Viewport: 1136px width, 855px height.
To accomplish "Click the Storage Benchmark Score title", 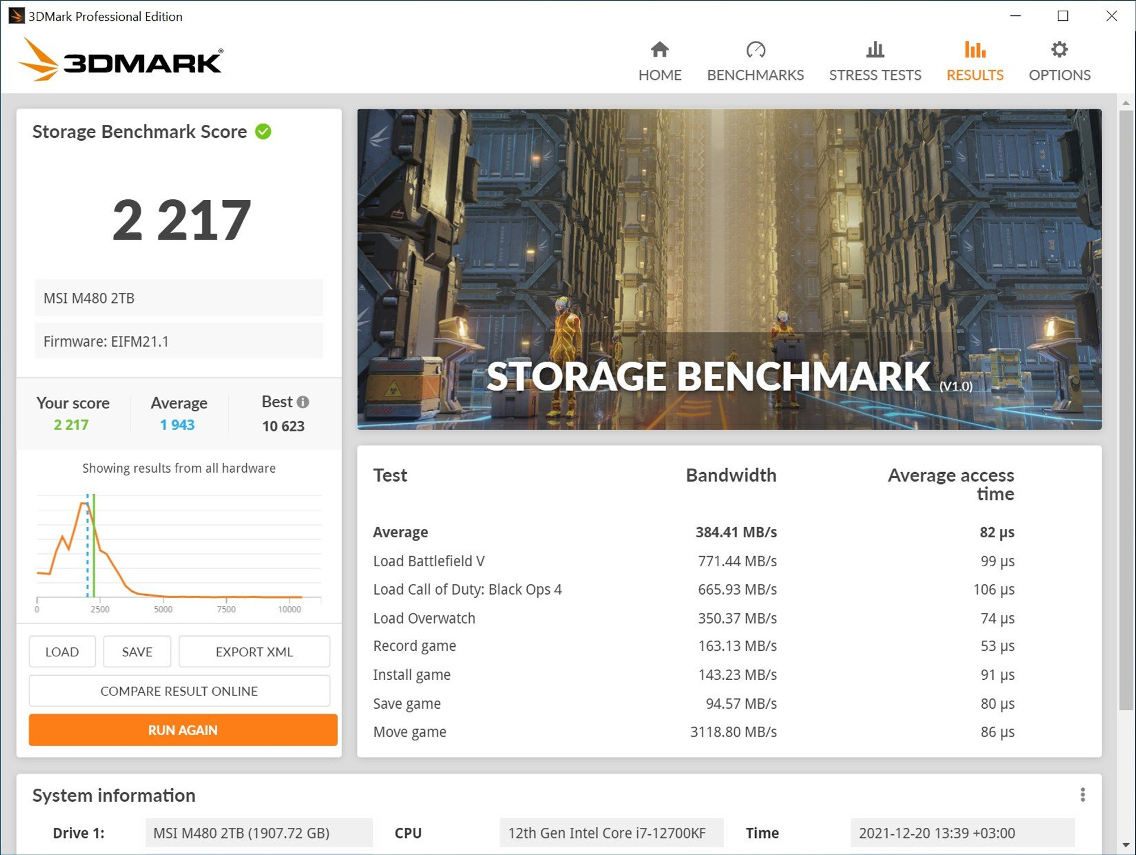I will 140,131.
